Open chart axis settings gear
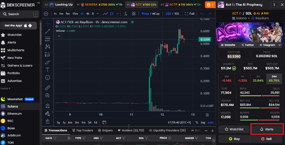 point(207,115)
